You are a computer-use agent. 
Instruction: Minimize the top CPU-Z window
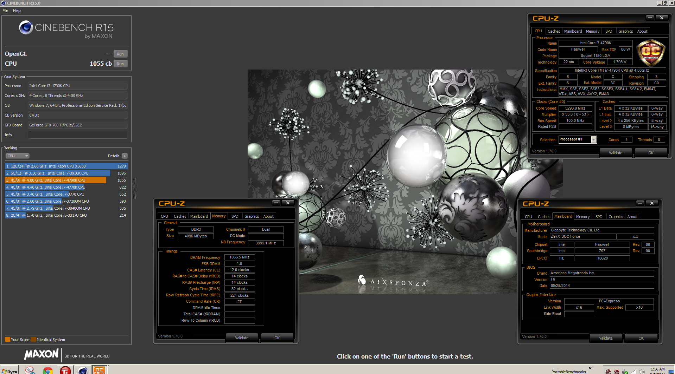click(650, 18)
